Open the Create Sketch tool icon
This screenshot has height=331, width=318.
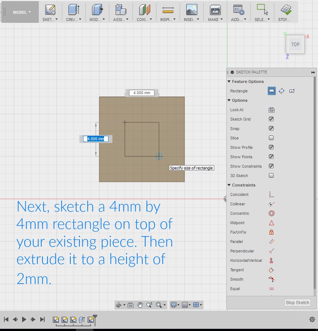pyautogui.click(x=50, y=10)
